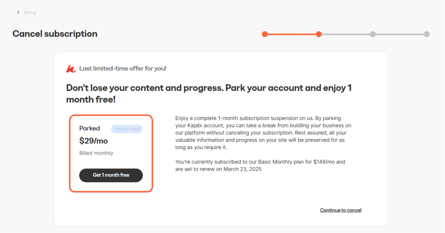Click the subscription suspension description paragraph
Screen dimensions: 445x233
(263, 133)
